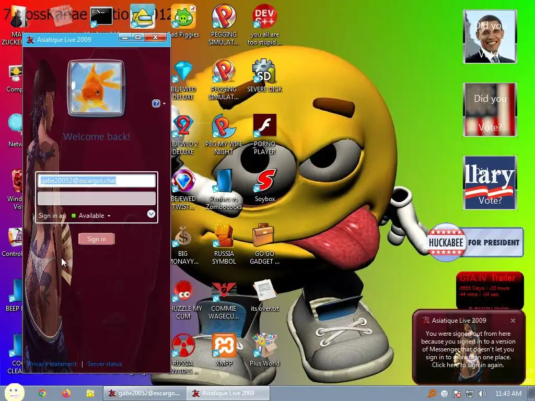This screenshot has width=535, height=401.
Task: Open the Obama Did you Vote gadget
Action: (x=490, y=37)
